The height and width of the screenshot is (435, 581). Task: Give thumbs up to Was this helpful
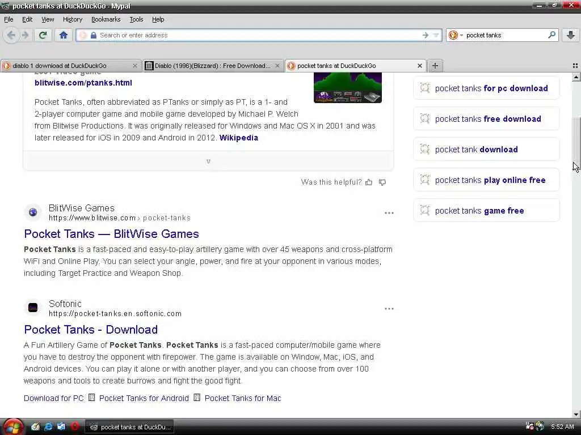click(x=369, y=182)
